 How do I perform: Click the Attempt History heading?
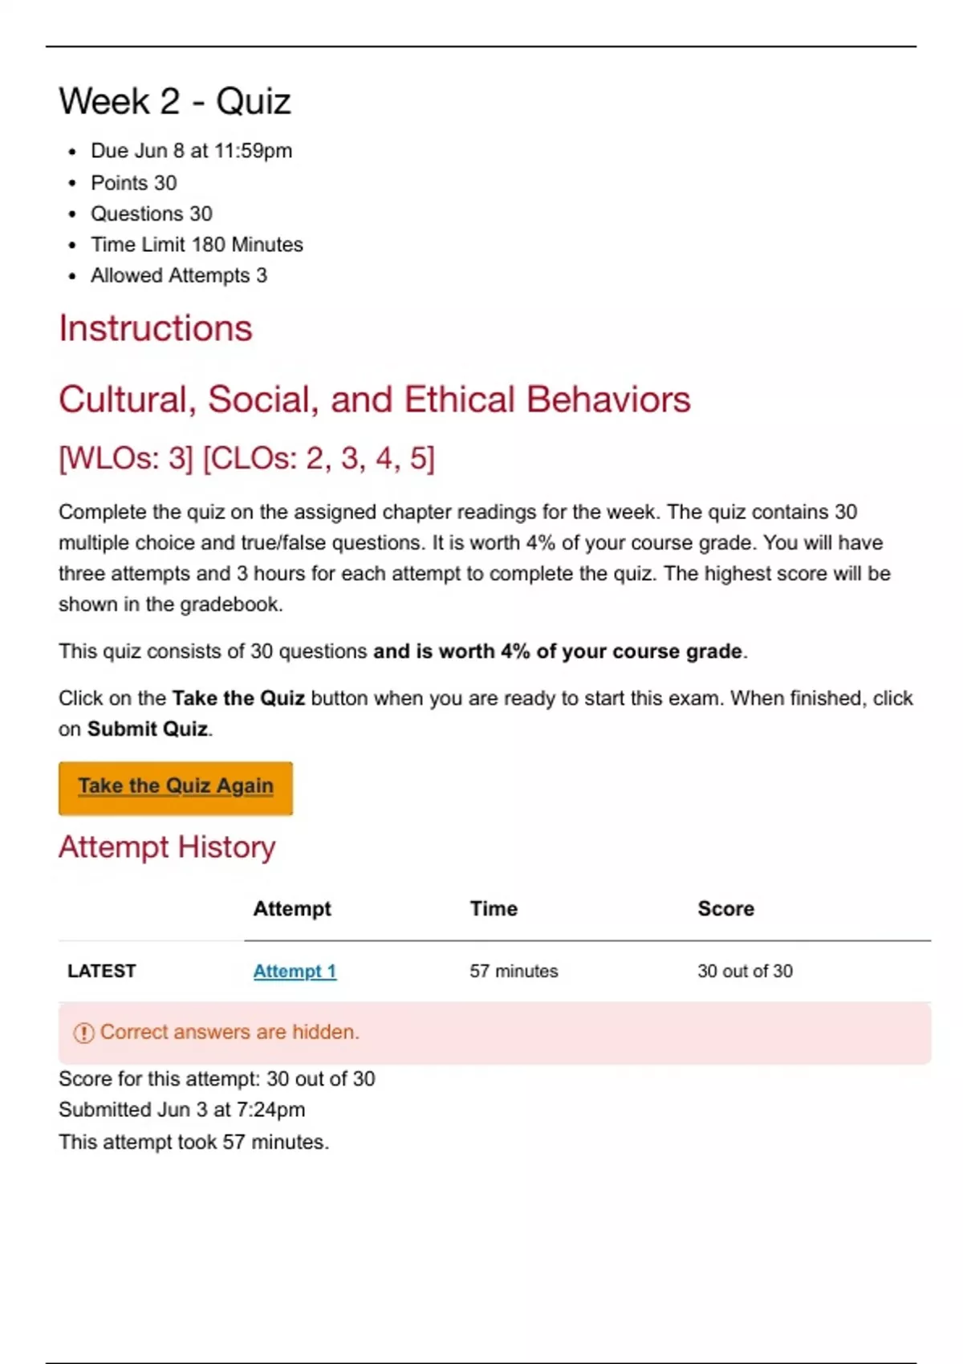[x=167, y=847]
